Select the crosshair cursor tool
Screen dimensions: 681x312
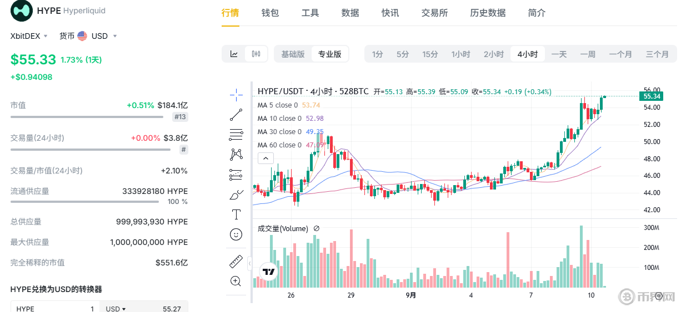(x=236, y=95)
